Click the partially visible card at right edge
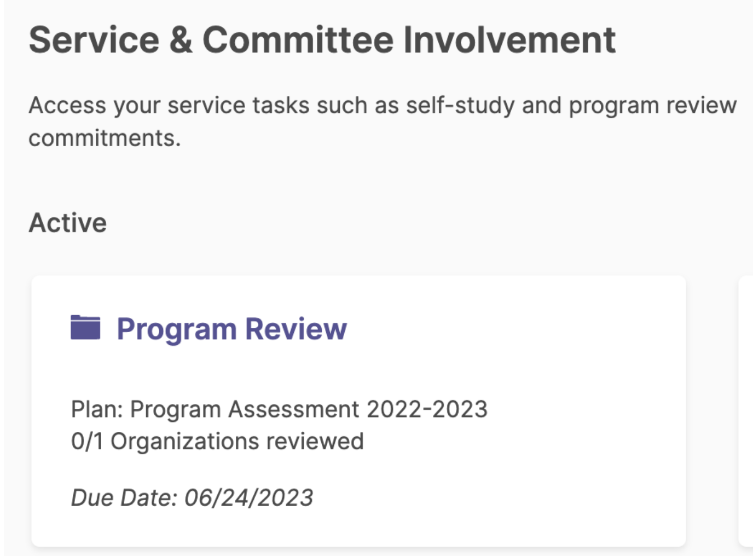Viewport: 753px width, 556px height. [745, 410]
